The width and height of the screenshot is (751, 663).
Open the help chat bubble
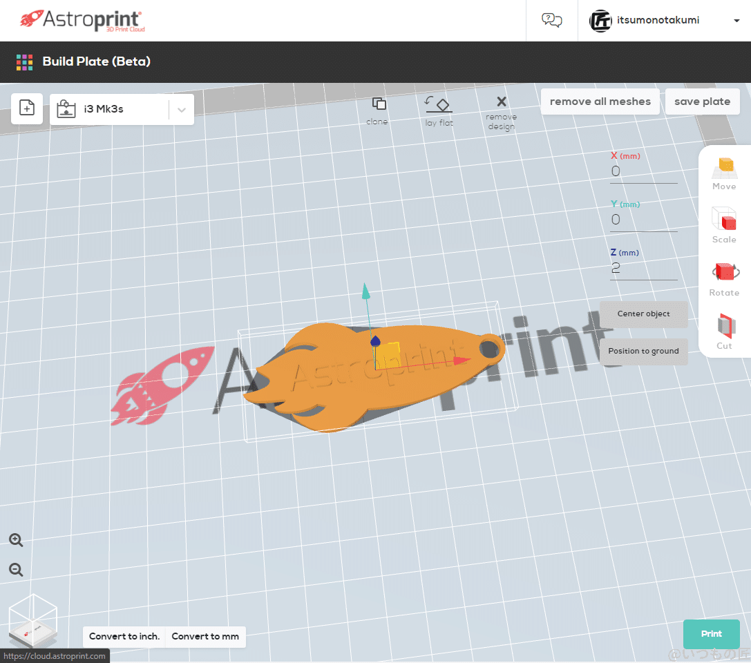(x=551, y=20)
